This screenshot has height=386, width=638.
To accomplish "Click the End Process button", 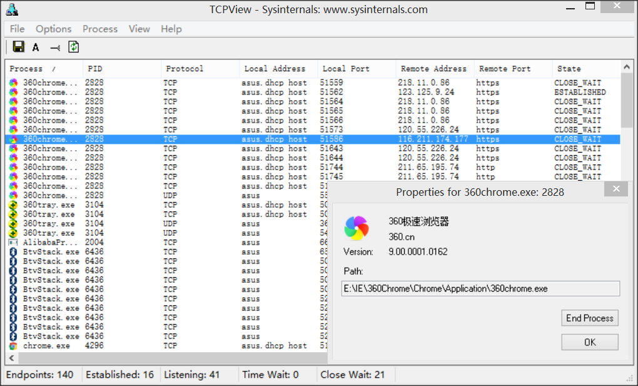I will [590, 318].
